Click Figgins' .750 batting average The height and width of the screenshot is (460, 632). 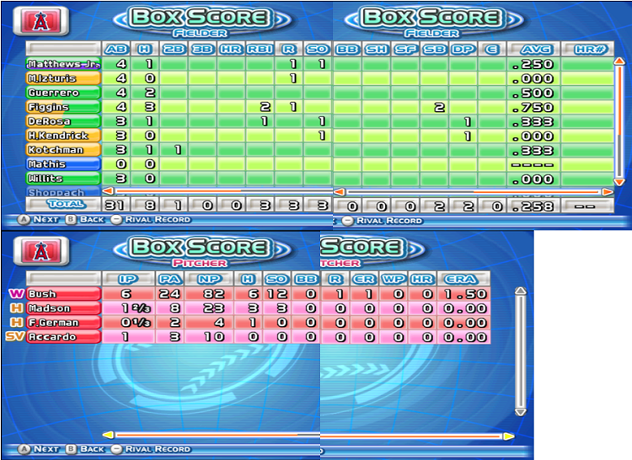[x=533, y=107]
